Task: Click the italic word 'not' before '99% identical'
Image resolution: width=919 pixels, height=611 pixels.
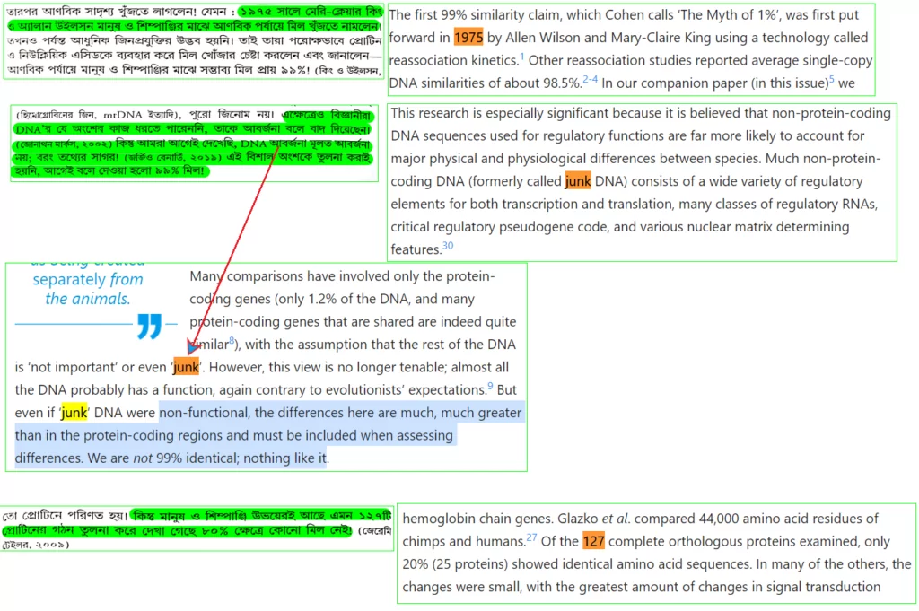Action: pyautogui.click(x=141, y=458)
